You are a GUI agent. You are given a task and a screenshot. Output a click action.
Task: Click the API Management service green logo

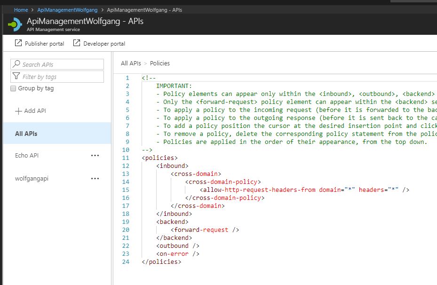click(14, 24)
